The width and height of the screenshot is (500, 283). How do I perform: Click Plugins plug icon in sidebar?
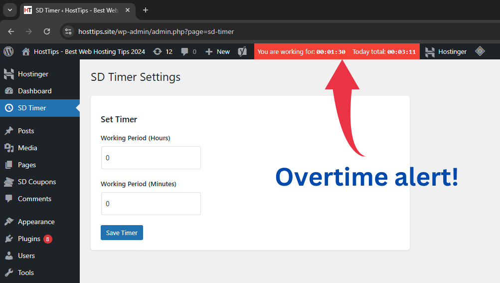(x=9, y=239)
